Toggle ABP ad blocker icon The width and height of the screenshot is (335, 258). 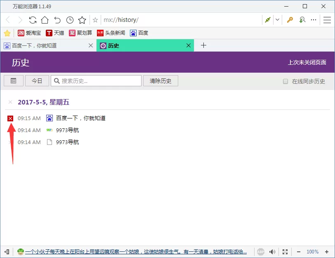(x=261, y=251)
